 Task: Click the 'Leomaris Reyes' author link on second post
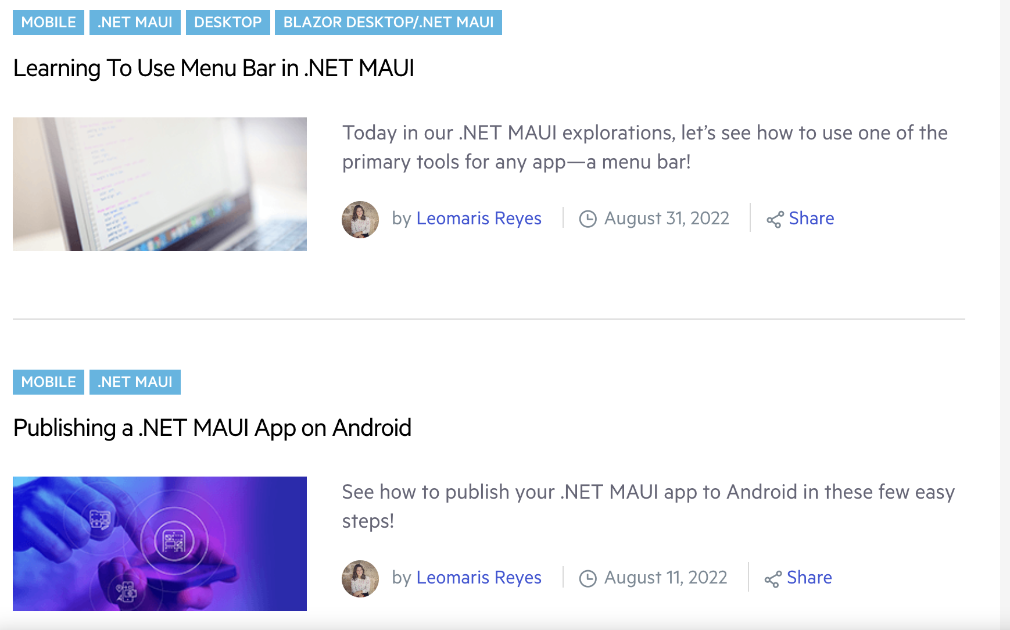[x=478, y=578]
